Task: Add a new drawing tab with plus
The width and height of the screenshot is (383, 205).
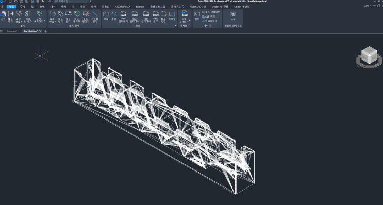Action: point(46,31)
